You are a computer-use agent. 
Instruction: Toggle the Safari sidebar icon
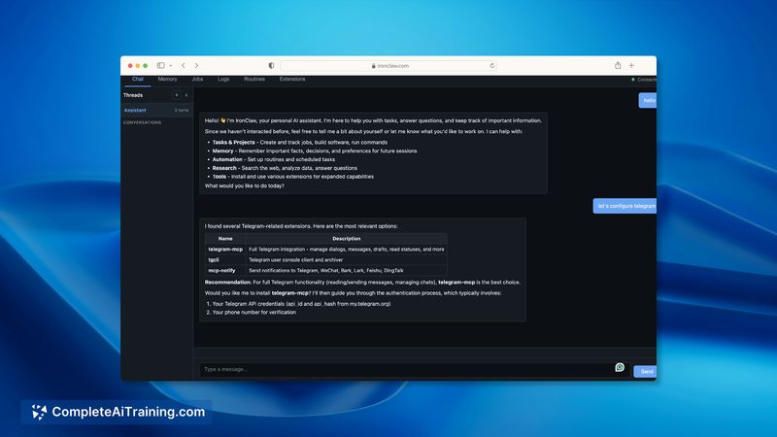[160, 65]
